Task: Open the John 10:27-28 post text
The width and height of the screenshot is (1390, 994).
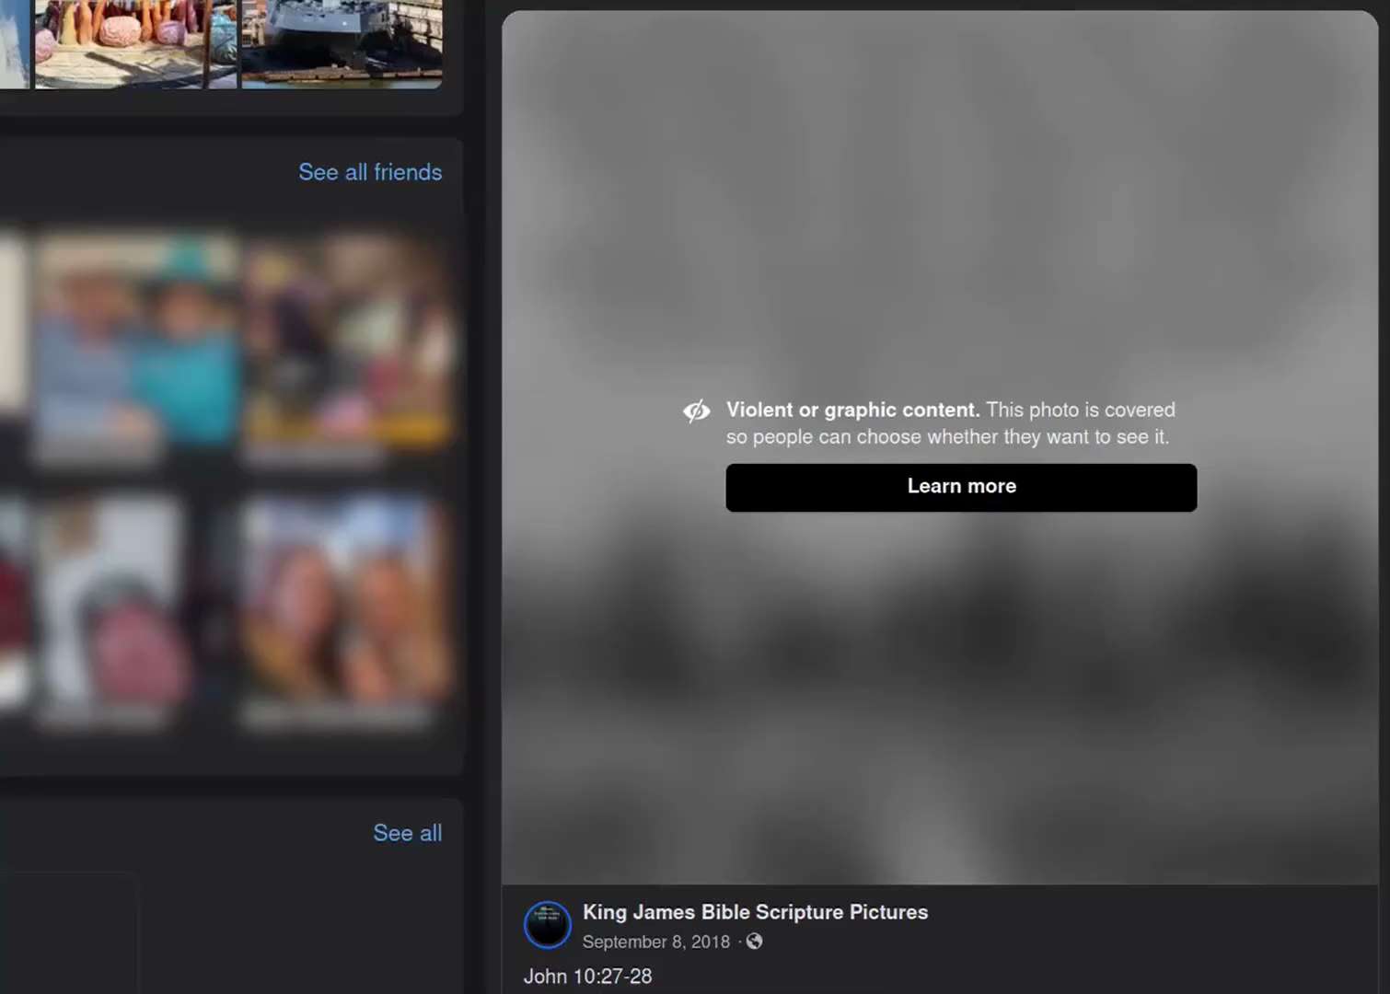Action: click(x=587, y=977)
